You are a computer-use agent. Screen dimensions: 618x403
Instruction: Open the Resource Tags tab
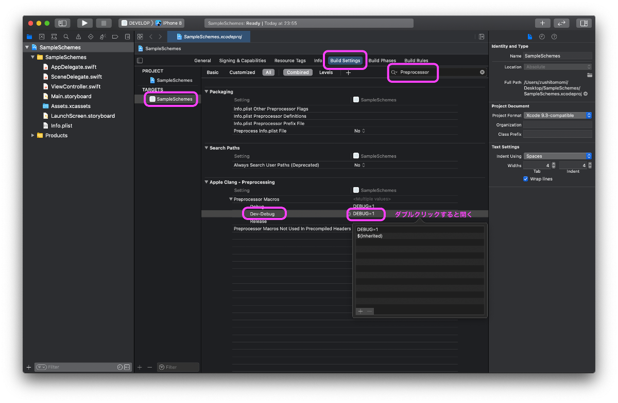290,61
